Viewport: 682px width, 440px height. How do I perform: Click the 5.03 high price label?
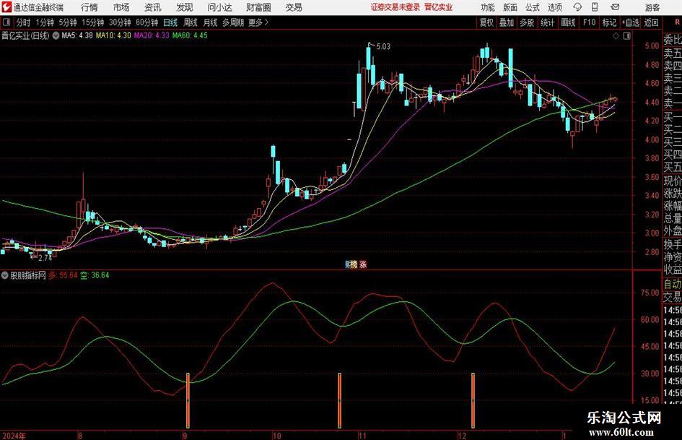383,46
